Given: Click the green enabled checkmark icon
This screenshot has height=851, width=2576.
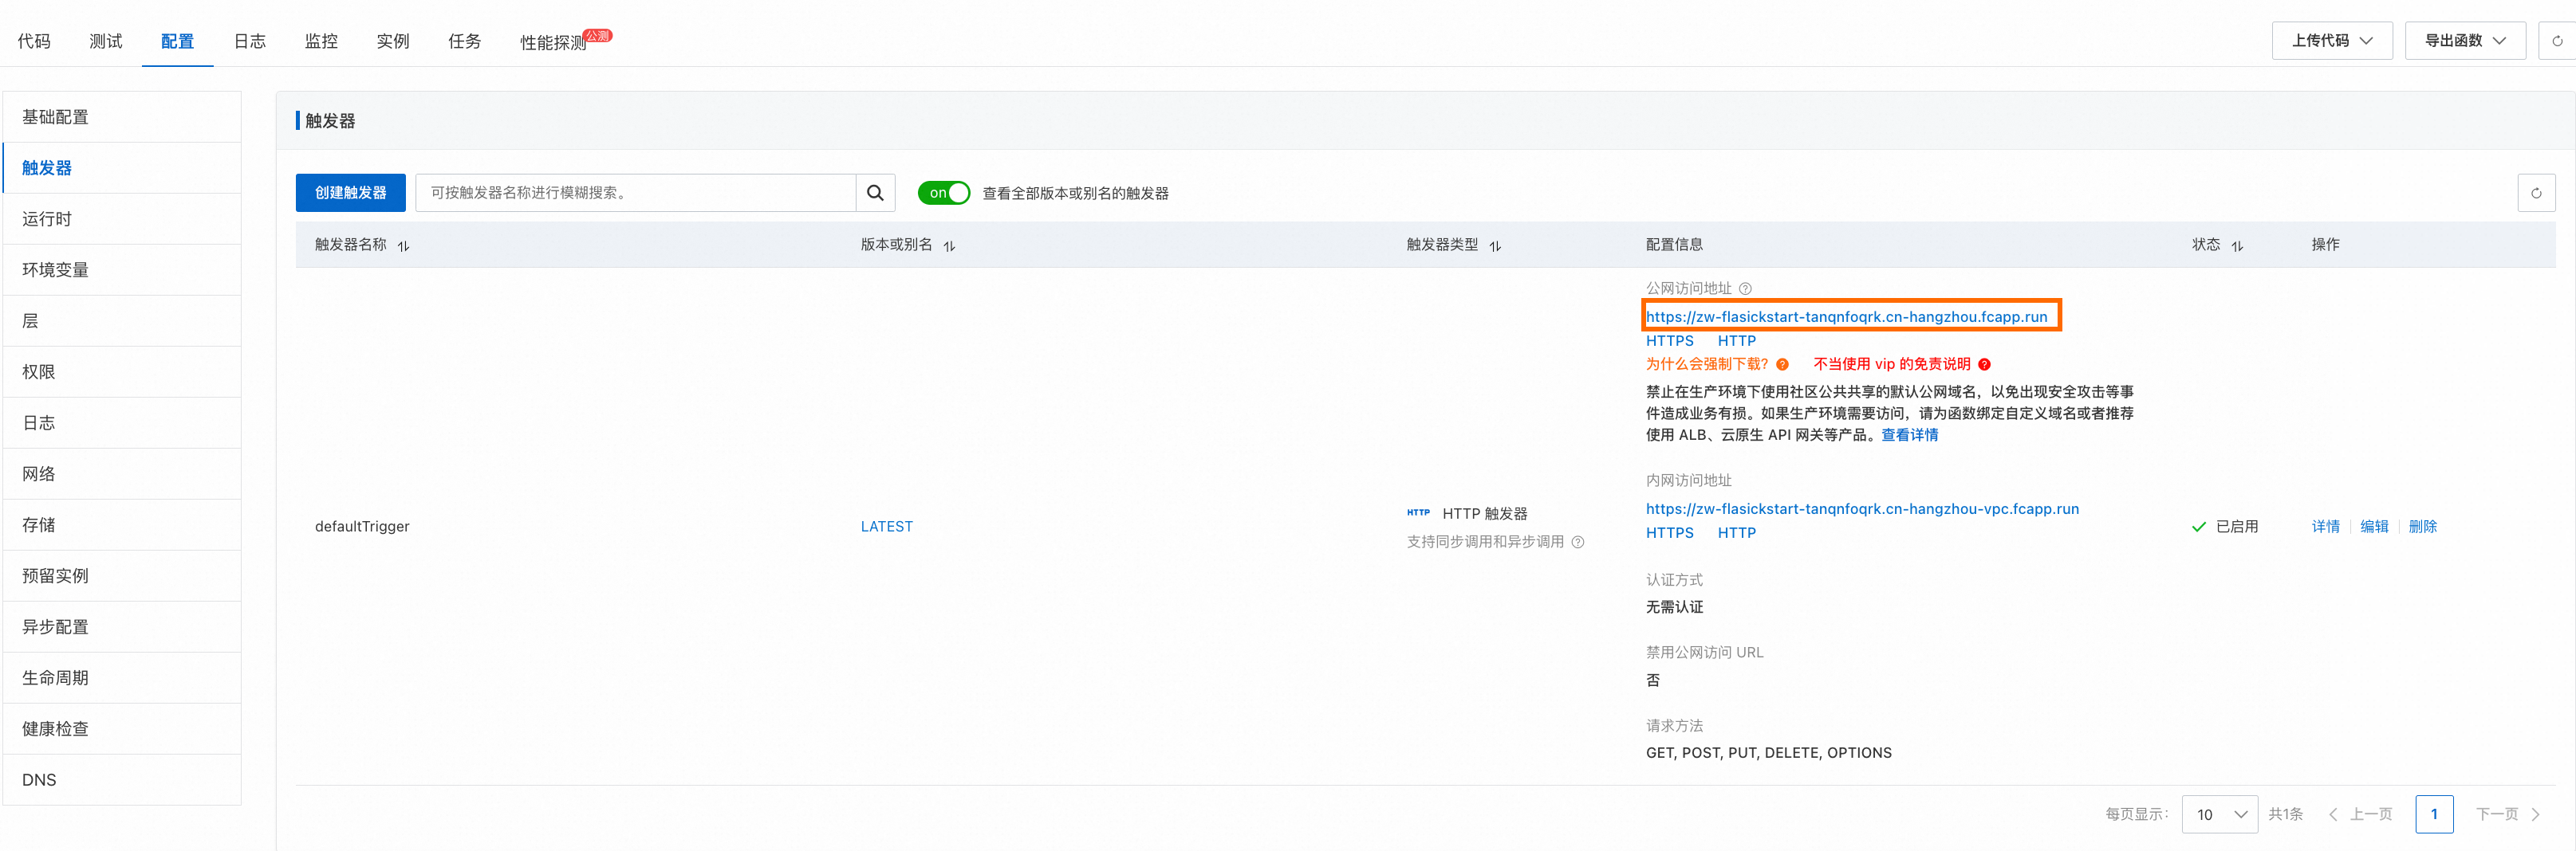Looking at the screenshot, I should pos(2198,527).
